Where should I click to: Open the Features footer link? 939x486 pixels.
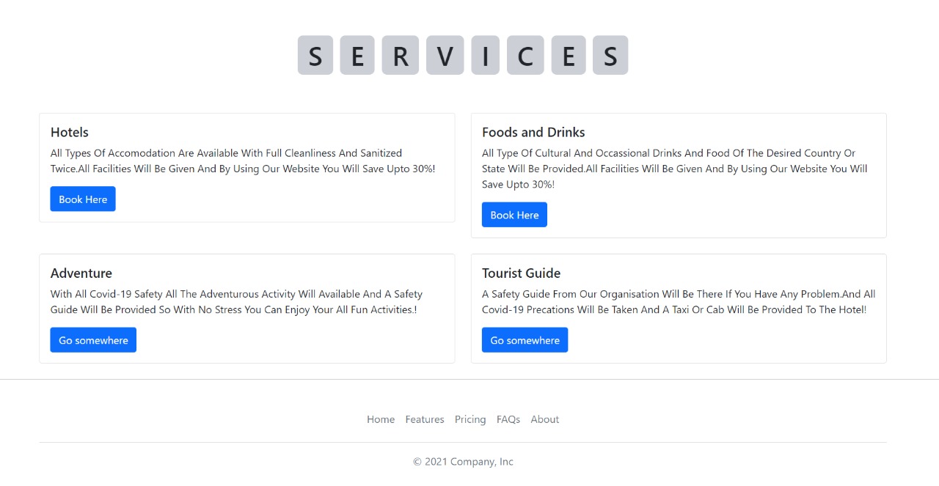click(x=425, y=419)
